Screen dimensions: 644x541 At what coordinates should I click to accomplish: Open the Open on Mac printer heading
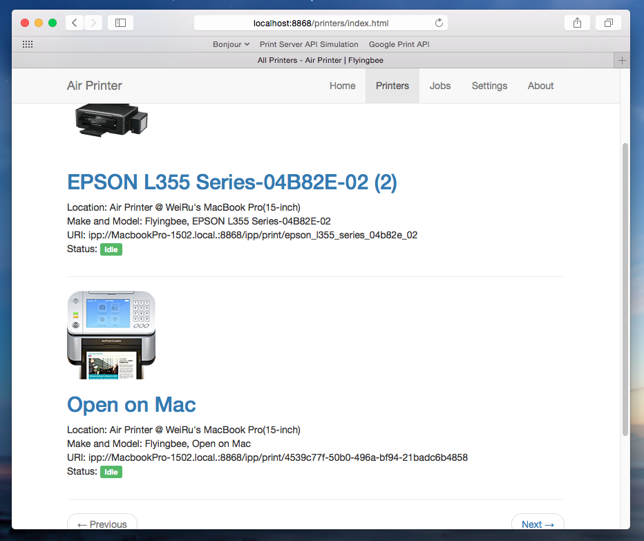pyautogui.click(x=131, y=405)
